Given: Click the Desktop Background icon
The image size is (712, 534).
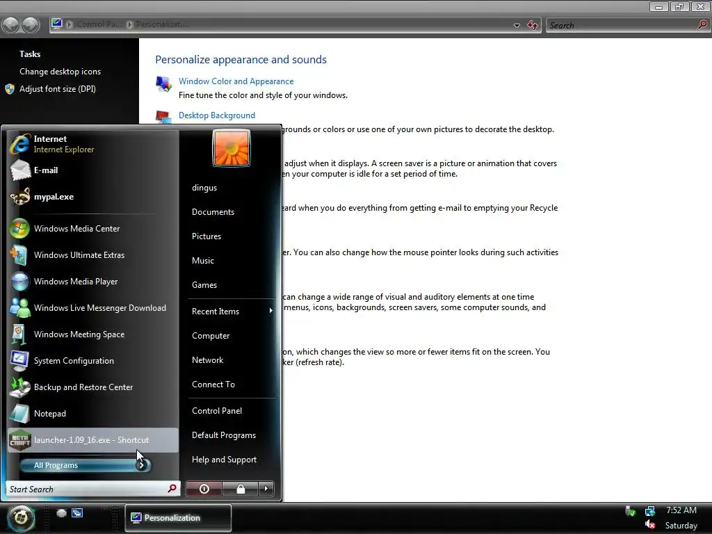Looking at the screenshot, I should 163,117.
